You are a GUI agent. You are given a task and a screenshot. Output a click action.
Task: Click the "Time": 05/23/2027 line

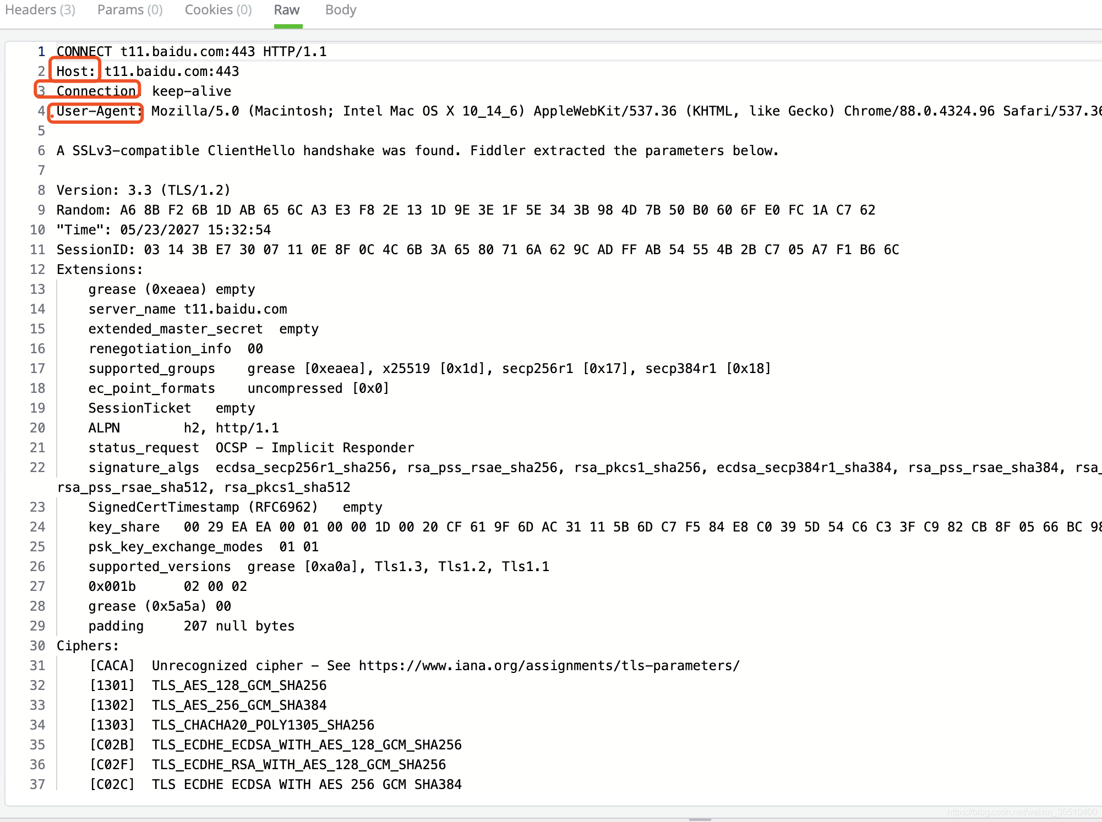point(164,230)
